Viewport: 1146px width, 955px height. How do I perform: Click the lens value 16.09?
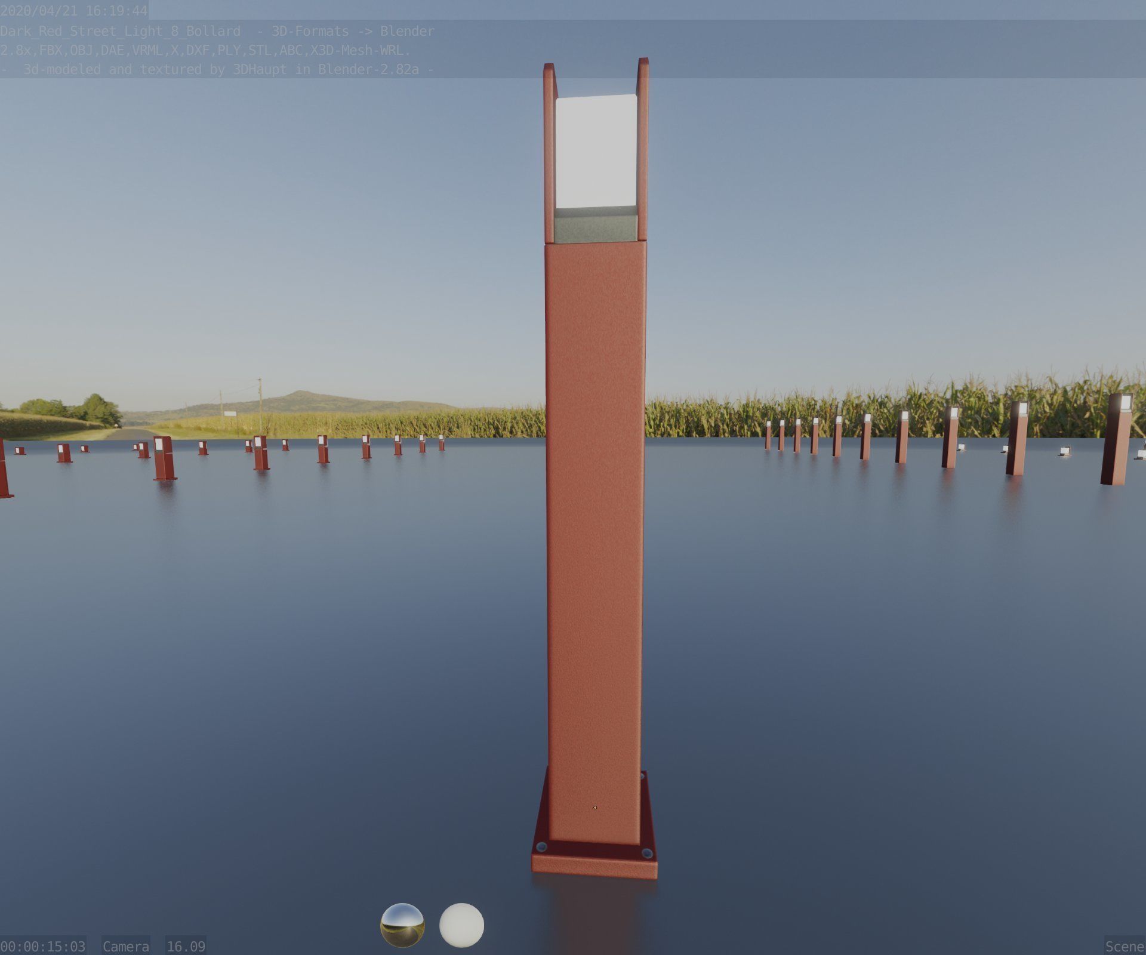[186, 946]
